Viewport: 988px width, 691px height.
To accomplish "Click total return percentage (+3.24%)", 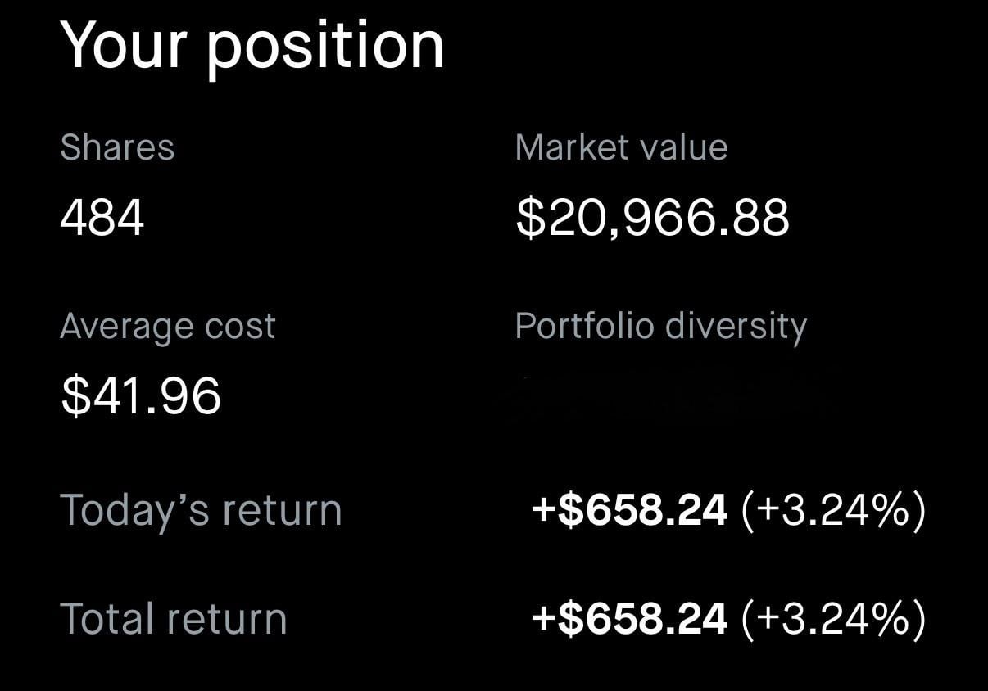I will [x=833, y=618].
